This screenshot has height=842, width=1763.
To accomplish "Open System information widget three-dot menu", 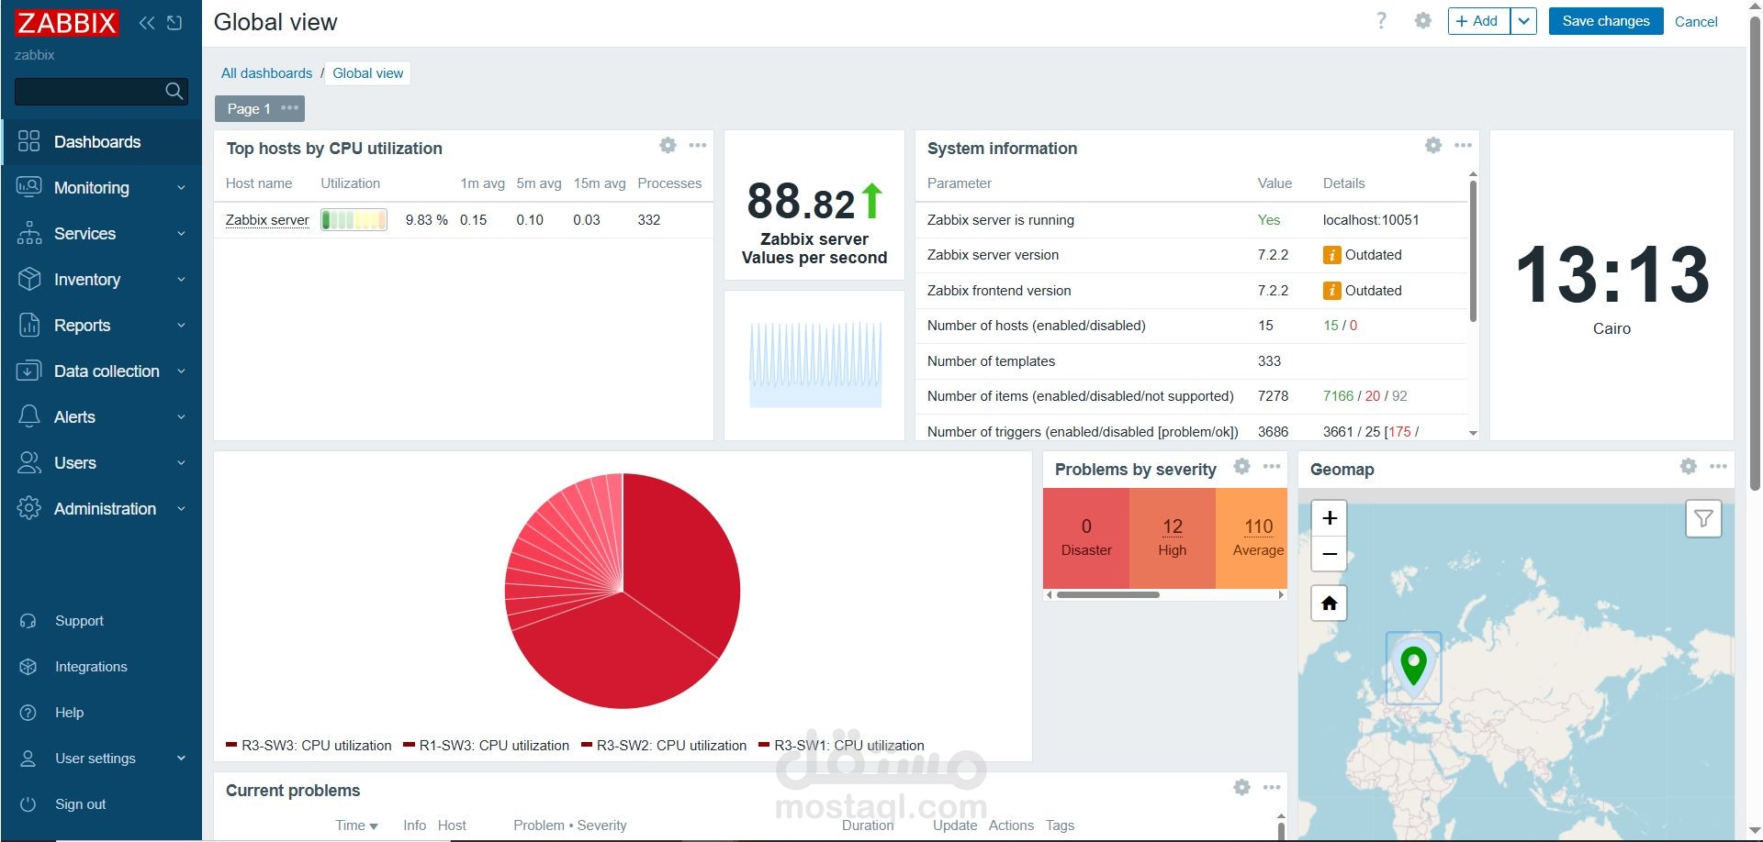I will tap(1464, 145).
